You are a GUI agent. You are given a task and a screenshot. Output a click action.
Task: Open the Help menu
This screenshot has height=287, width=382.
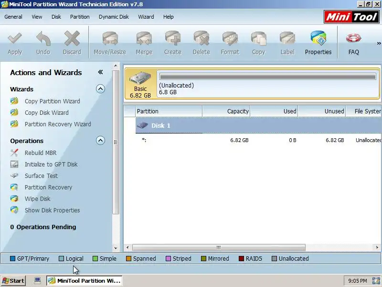pyautogui.click(x=169, y=17)
